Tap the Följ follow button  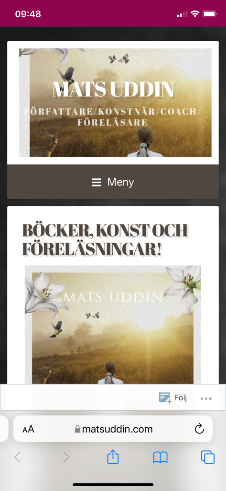(x=173, y=397)
